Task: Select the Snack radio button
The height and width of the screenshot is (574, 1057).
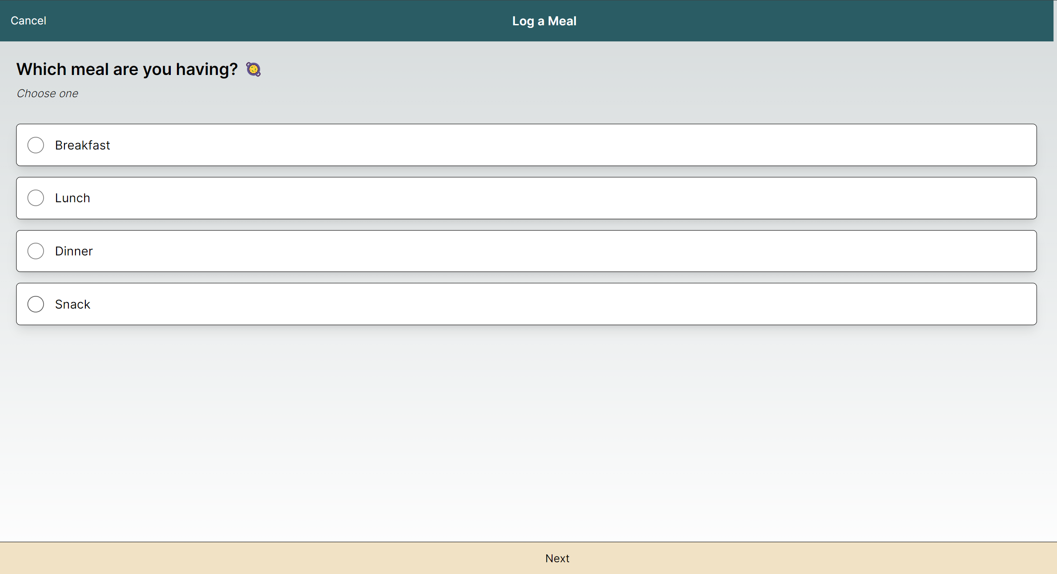Action: point(36,304)
